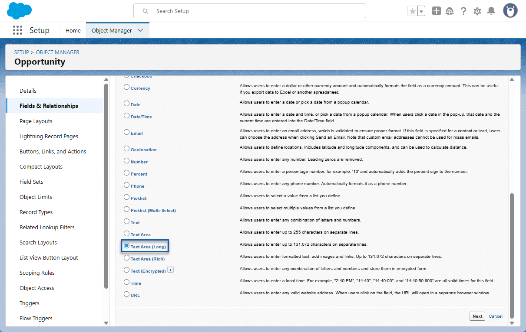Open the App Launcher grid icon

[x=17, y=30]
